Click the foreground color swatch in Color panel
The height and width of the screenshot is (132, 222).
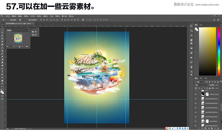point(196,29)
